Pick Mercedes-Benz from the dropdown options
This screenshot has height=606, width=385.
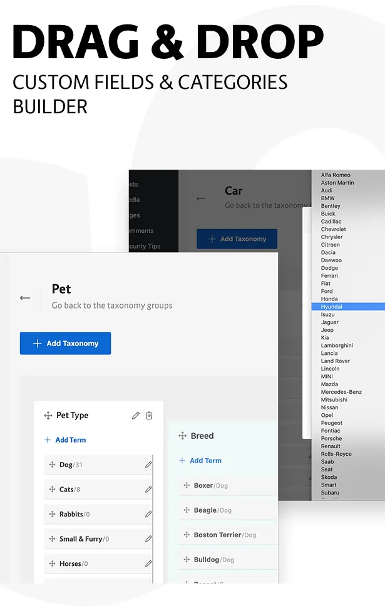point(341,392)
